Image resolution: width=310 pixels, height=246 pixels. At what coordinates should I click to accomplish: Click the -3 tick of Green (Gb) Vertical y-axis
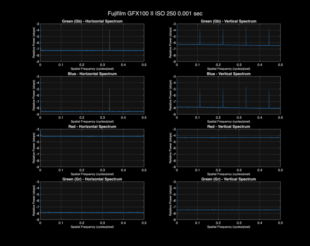click(x=174, y=24)
